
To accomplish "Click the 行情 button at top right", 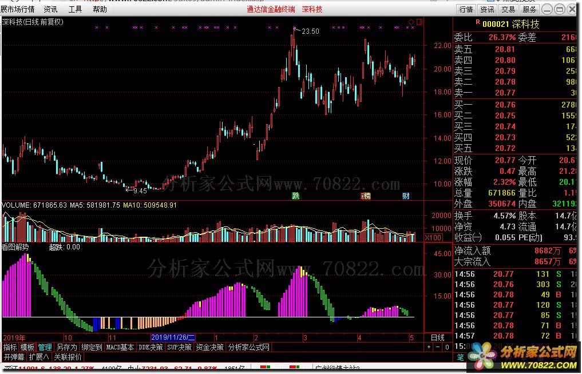I will click(466, 9).
